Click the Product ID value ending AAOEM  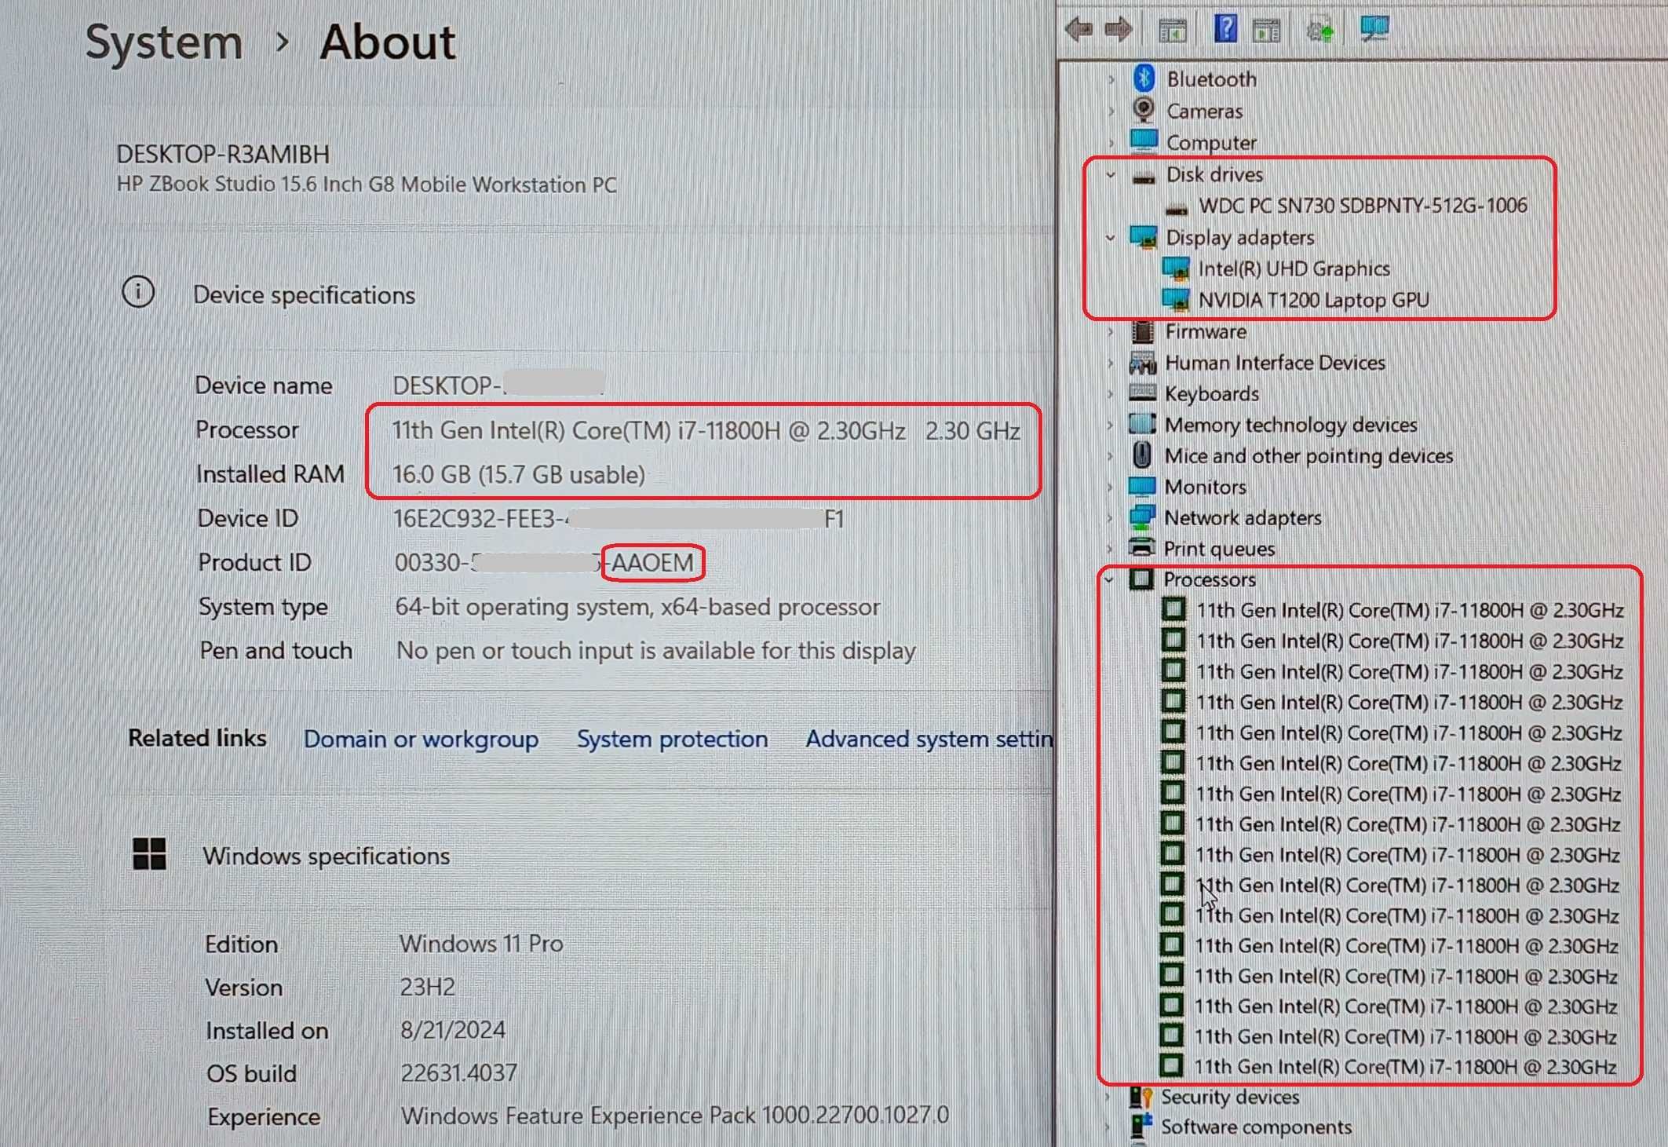pyautogui.click(x=544, y=562)
